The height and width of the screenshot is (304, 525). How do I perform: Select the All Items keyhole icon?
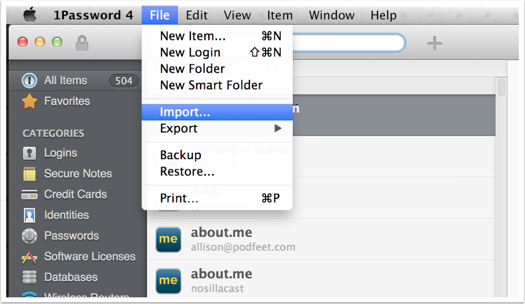pyautogui.click(x=30, y=80)
